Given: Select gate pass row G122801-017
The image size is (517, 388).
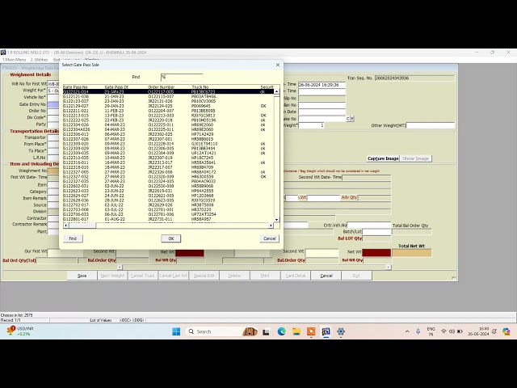Looking at the screenshot, I should 168,219.
